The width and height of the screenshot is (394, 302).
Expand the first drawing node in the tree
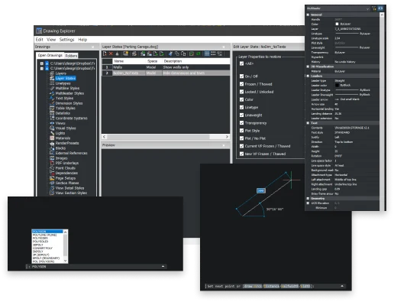[42, 63]
